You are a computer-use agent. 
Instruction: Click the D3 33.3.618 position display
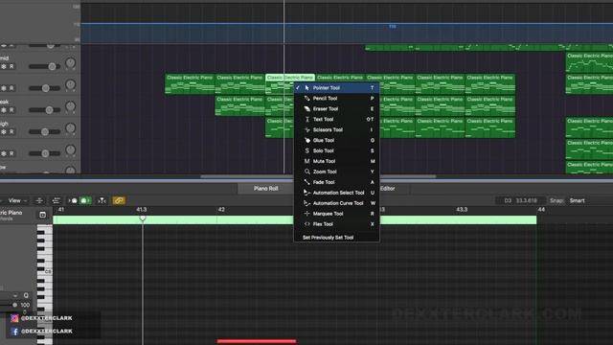(x=520, y=200)
